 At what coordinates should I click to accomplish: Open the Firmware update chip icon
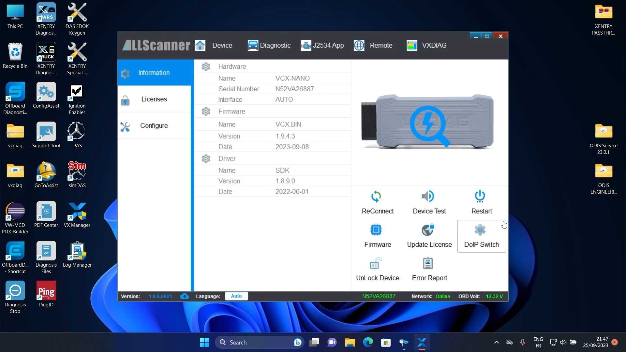point(376,230)
